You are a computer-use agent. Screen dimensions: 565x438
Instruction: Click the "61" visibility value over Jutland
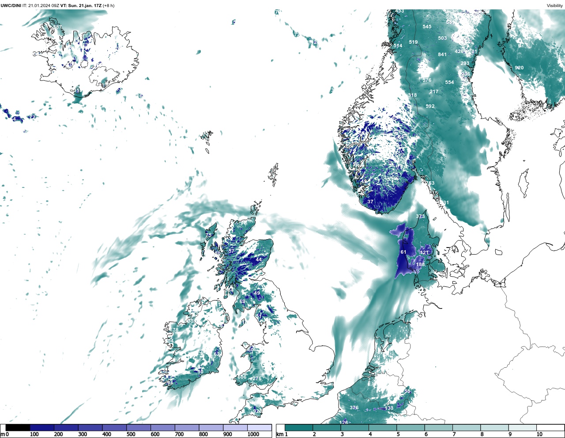[x=403, y=252]
